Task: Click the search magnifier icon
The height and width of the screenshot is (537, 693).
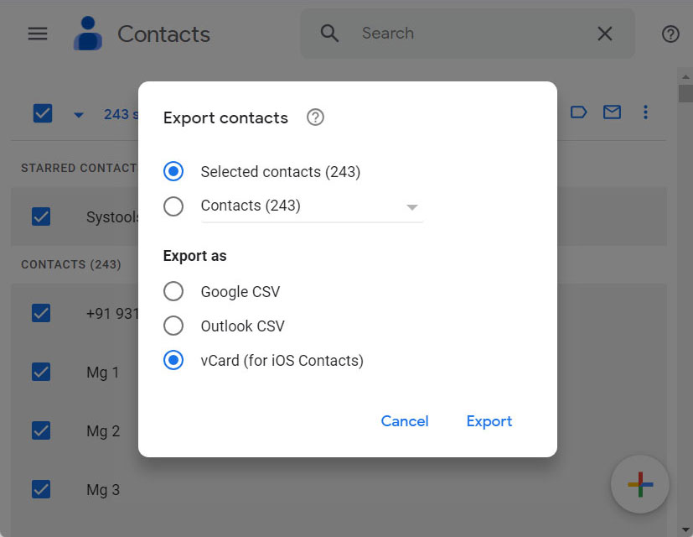Action: [329, 34]
